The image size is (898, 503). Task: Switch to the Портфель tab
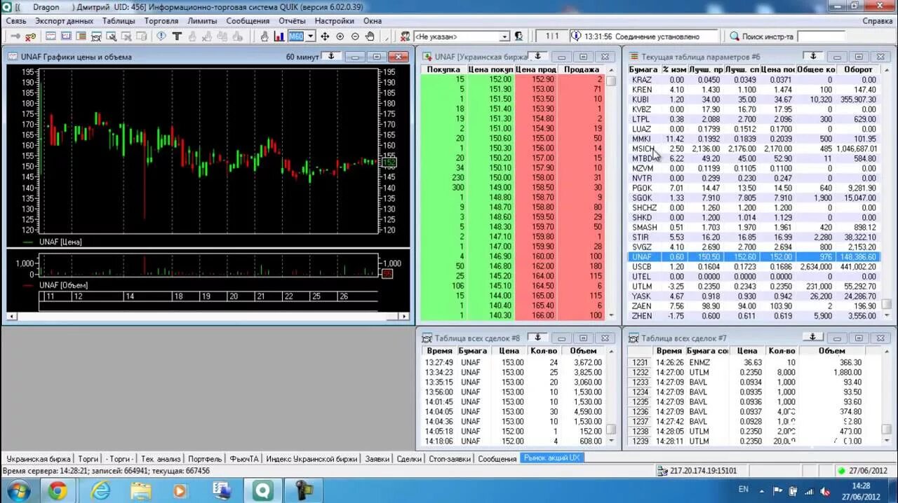coord(205,459)
